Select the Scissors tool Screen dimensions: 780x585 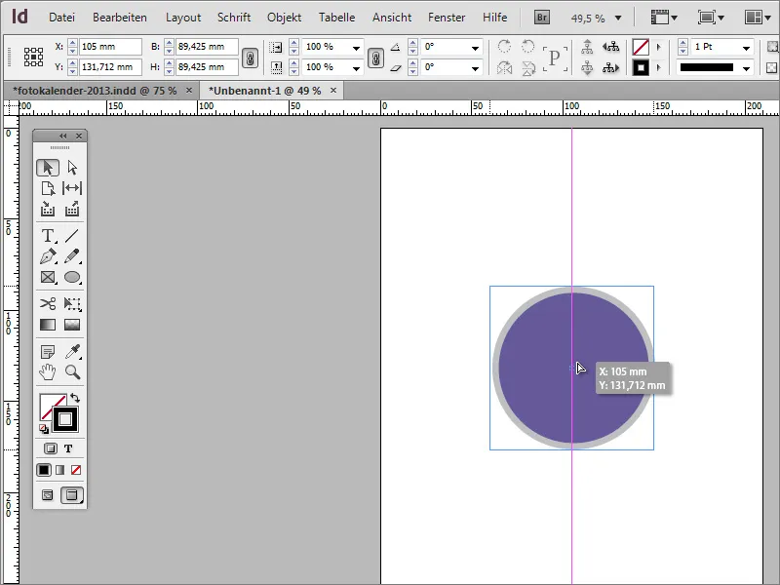tap(48, 303)
